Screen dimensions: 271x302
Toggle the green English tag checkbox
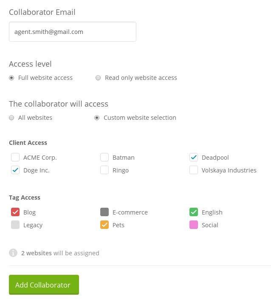click(x=194, y=212)
